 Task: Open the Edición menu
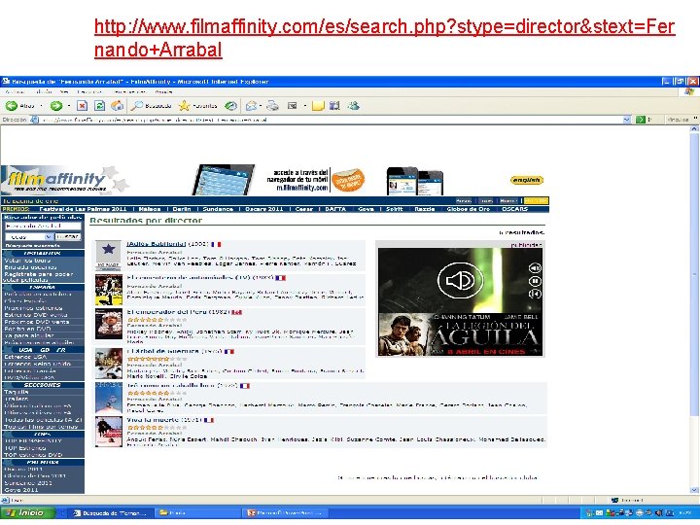[x=44, y=92]
